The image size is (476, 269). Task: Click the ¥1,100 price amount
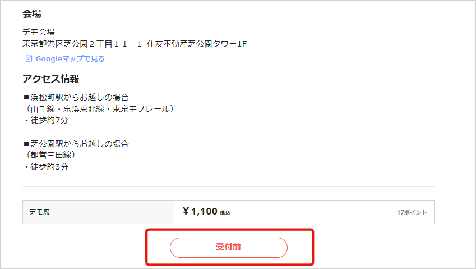tap(200, 212)
